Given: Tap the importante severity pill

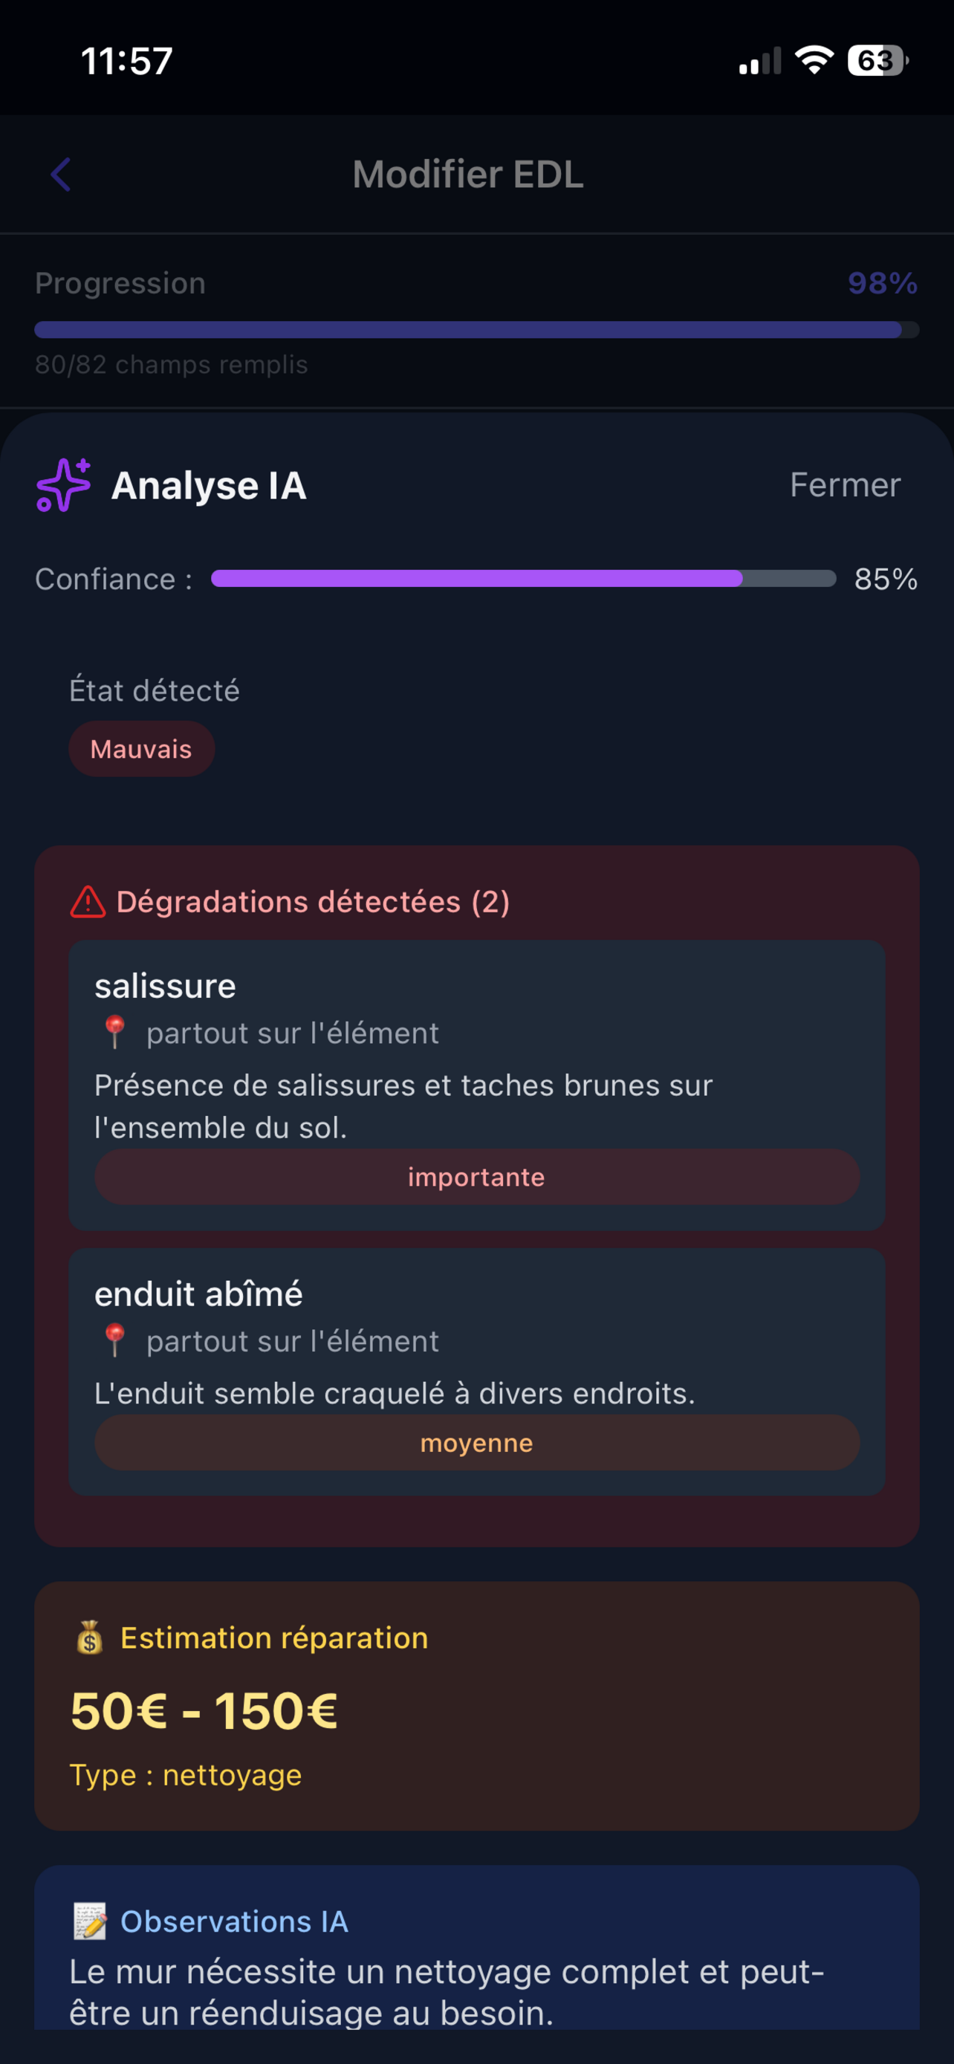Looking at the screenshot, I should click(476, 1176).
